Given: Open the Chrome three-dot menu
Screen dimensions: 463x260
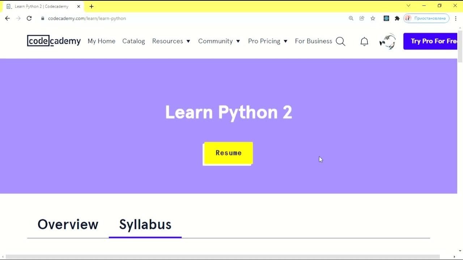Looking at the screenshot, I should pos(456,18).
